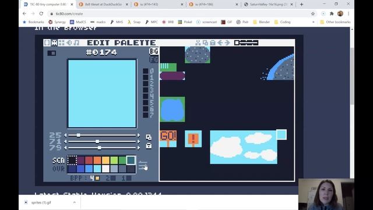This screenshot has height=210, width=373.
Task: Increase blue value with right arrow
Action: [x=139, y=148]
